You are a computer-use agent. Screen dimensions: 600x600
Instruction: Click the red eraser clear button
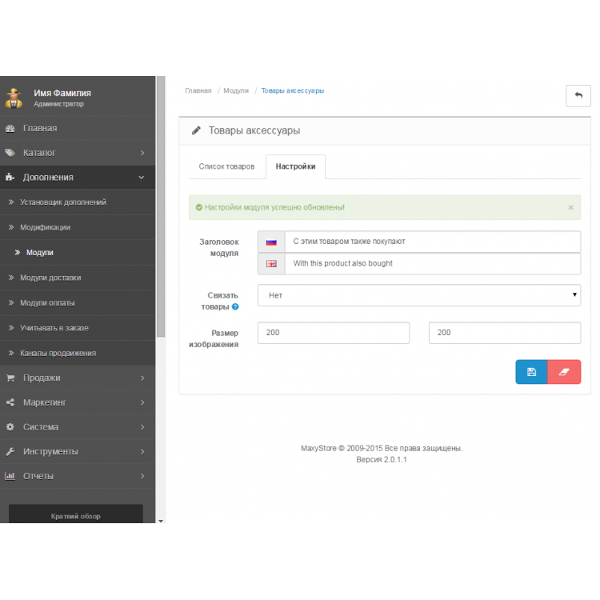(x=564, y=371)
